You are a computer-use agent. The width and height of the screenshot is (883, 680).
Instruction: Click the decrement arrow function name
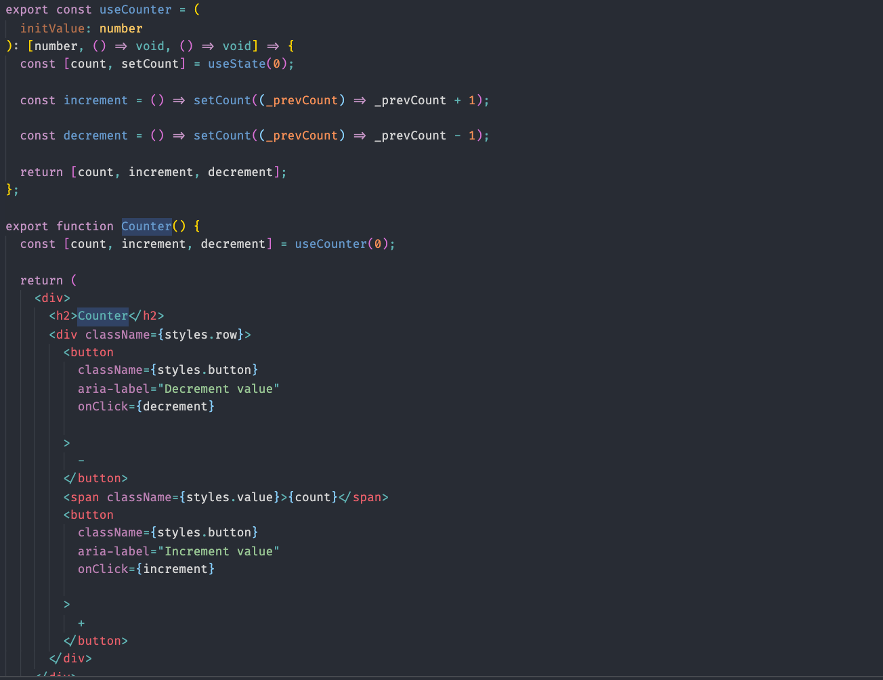click(95, 135)
